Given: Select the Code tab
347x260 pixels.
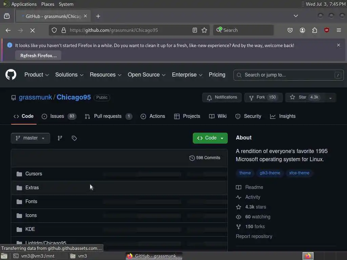Looking at the screenshot, I should tap(24, 116).
